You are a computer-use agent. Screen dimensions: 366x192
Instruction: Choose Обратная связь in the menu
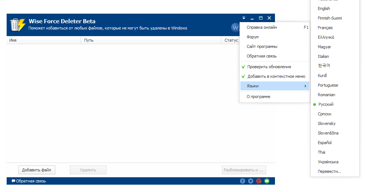pos(275,56)
